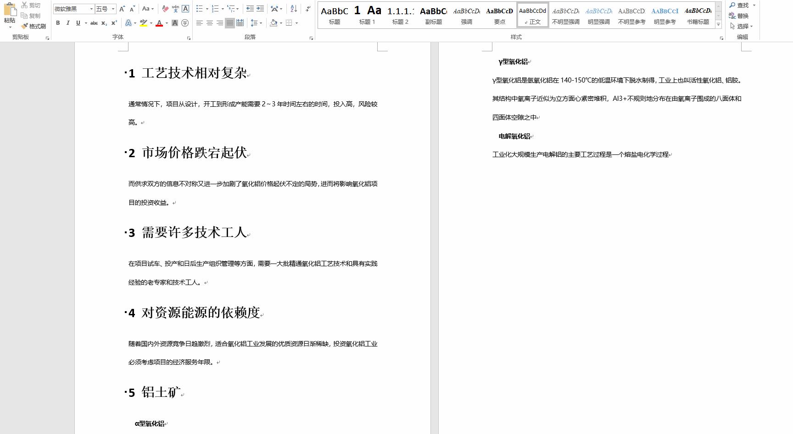
Task: Expand the line spacing dropdown
Action: (x=260, y=23)
